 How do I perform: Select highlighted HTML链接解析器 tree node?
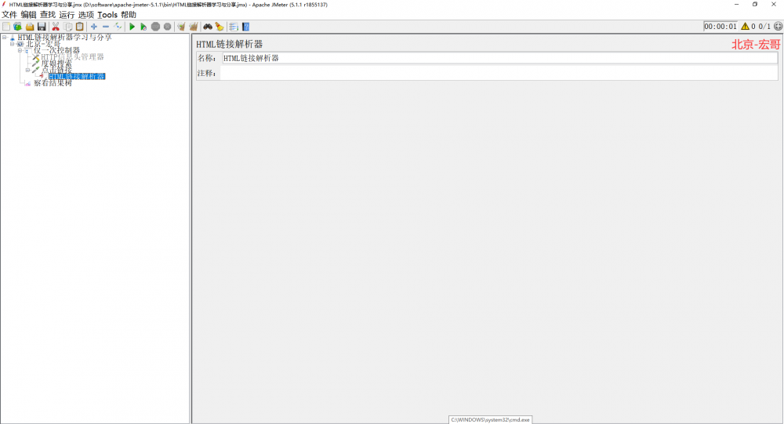tap(77, 77)
